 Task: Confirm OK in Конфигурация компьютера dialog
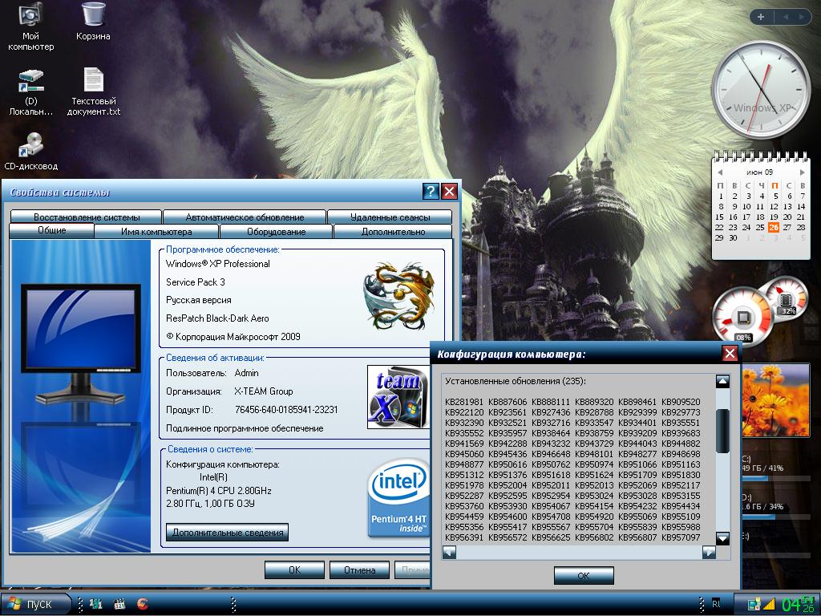pyautogui.click(x=584, y=576)
